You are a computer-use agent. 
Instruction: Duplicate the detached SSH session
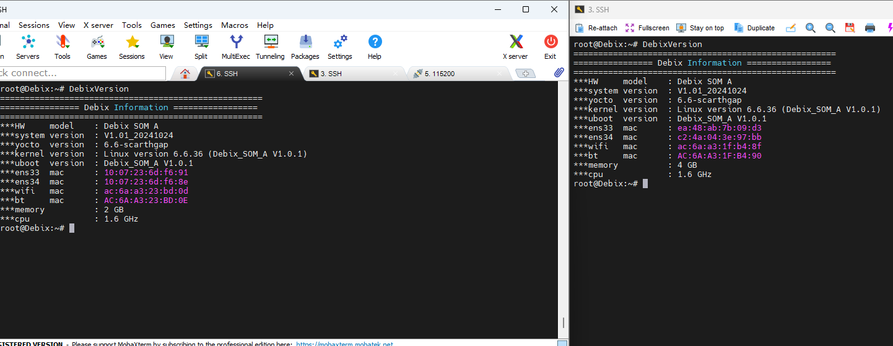[754, 28]
